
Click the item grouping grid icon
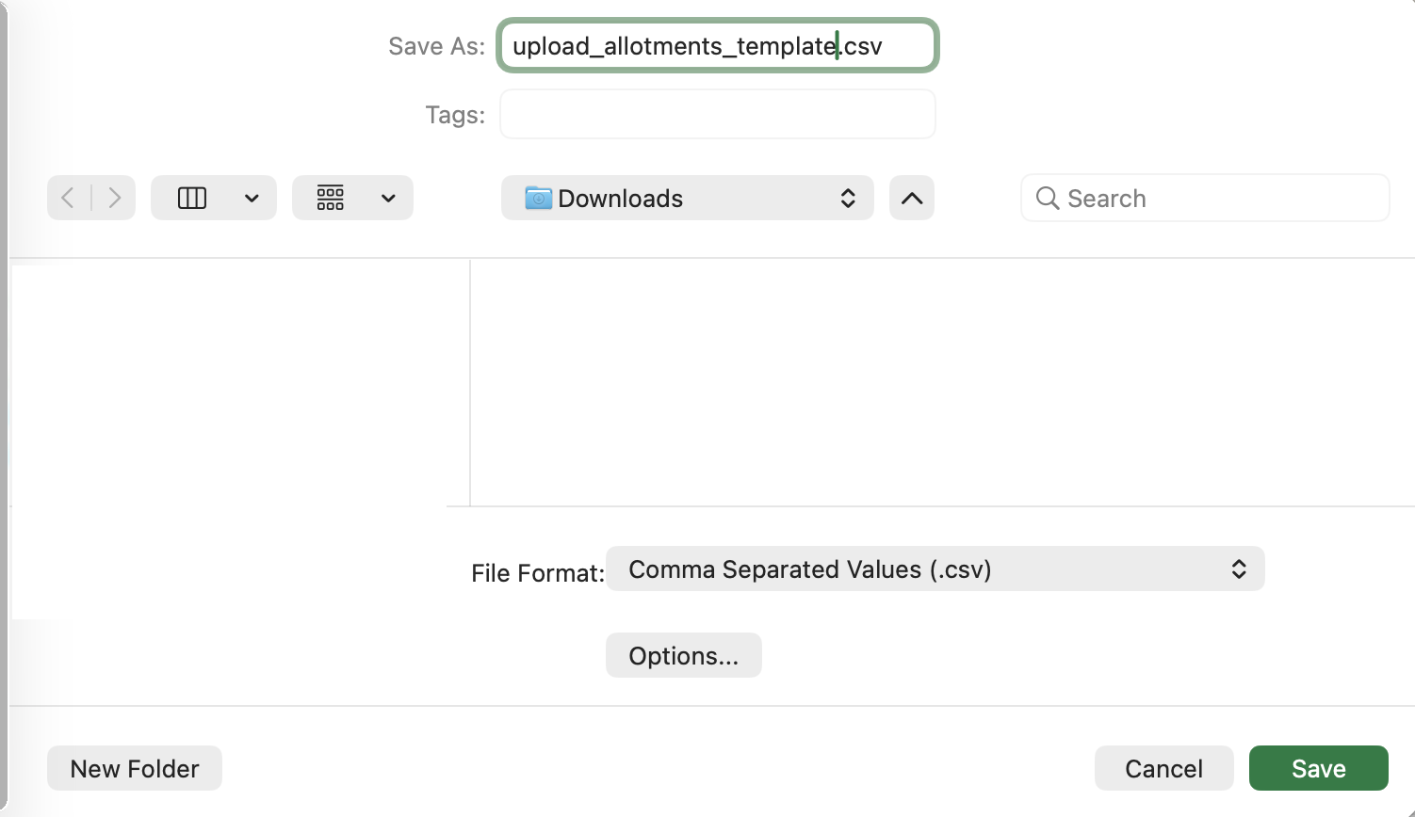(x=331, y=198)
